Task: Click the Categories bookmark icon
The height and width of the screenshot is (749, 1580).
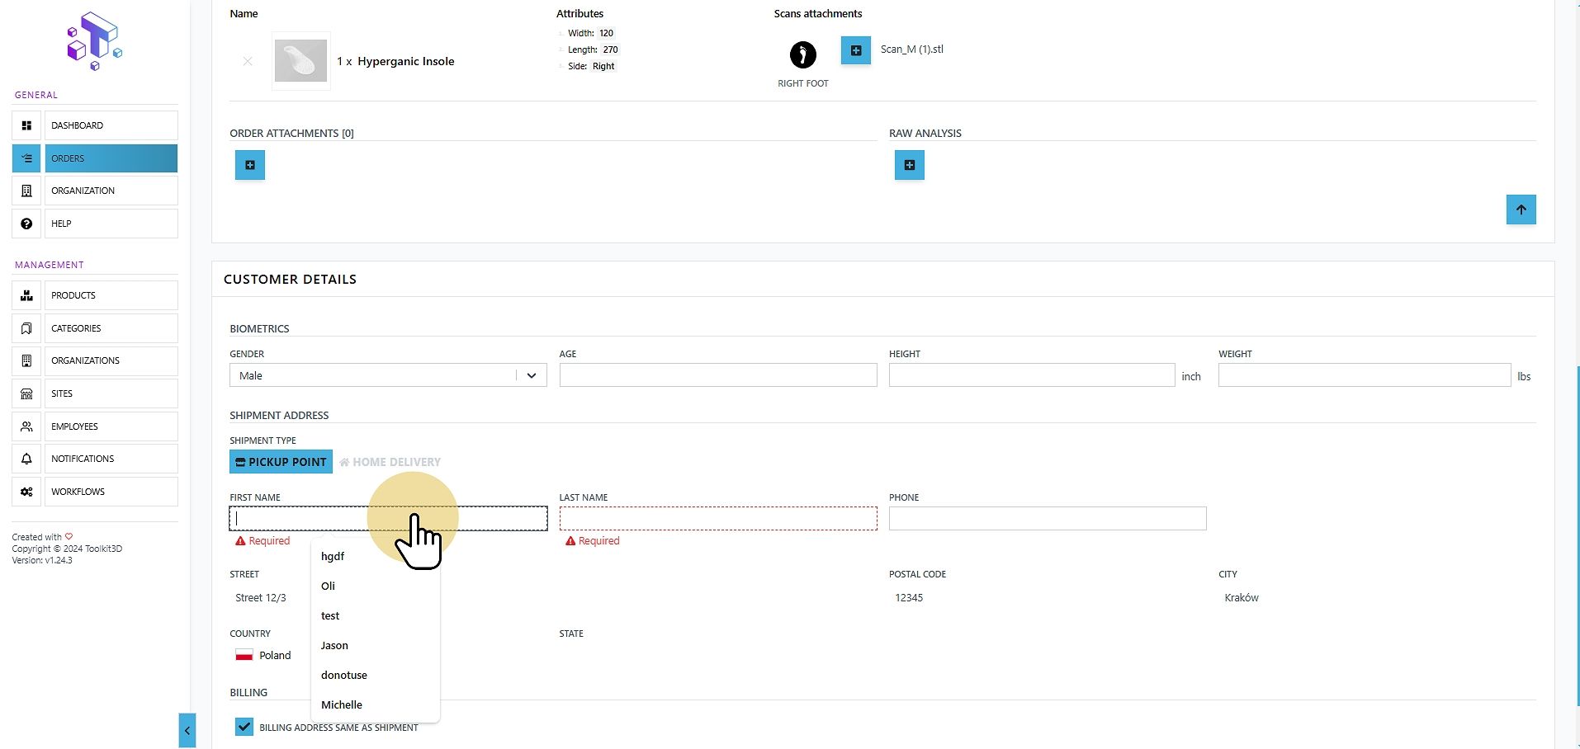Action: (26, 328)
